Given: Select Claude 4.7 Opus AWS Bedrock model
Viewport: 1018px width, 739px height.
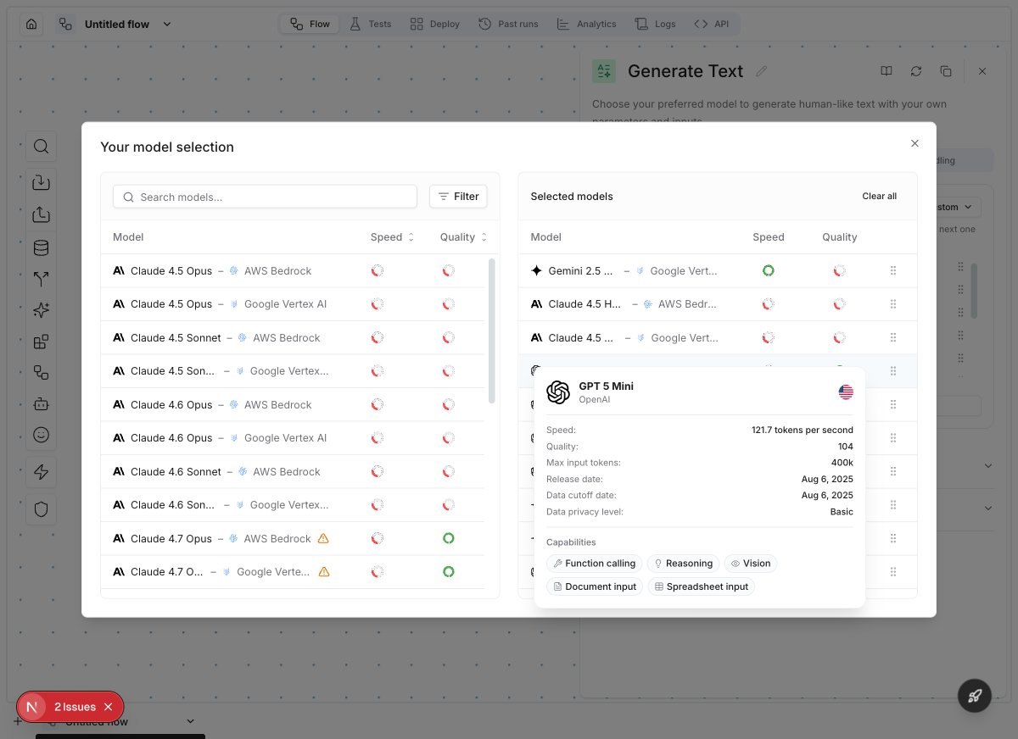Looking at the screenshot, I should (293, 538).
